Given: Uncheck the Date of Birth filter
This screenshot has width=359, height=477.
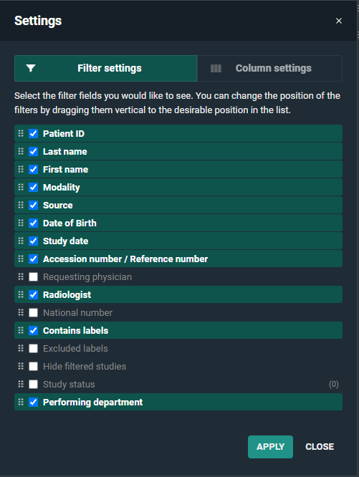Looking at the screenshot, I should pyautogui.click(x=34, y=223).
